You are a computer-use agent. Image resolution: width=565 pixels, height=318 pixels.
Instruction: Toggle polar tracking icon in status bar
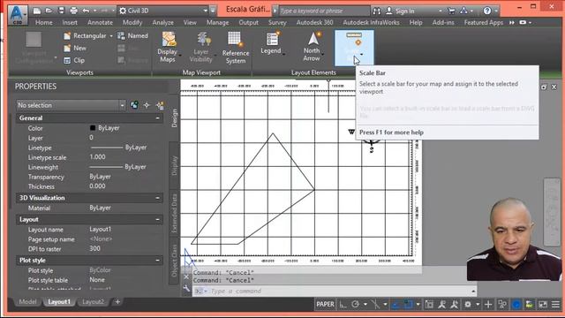pyautogui.click(x=355, y=305)
